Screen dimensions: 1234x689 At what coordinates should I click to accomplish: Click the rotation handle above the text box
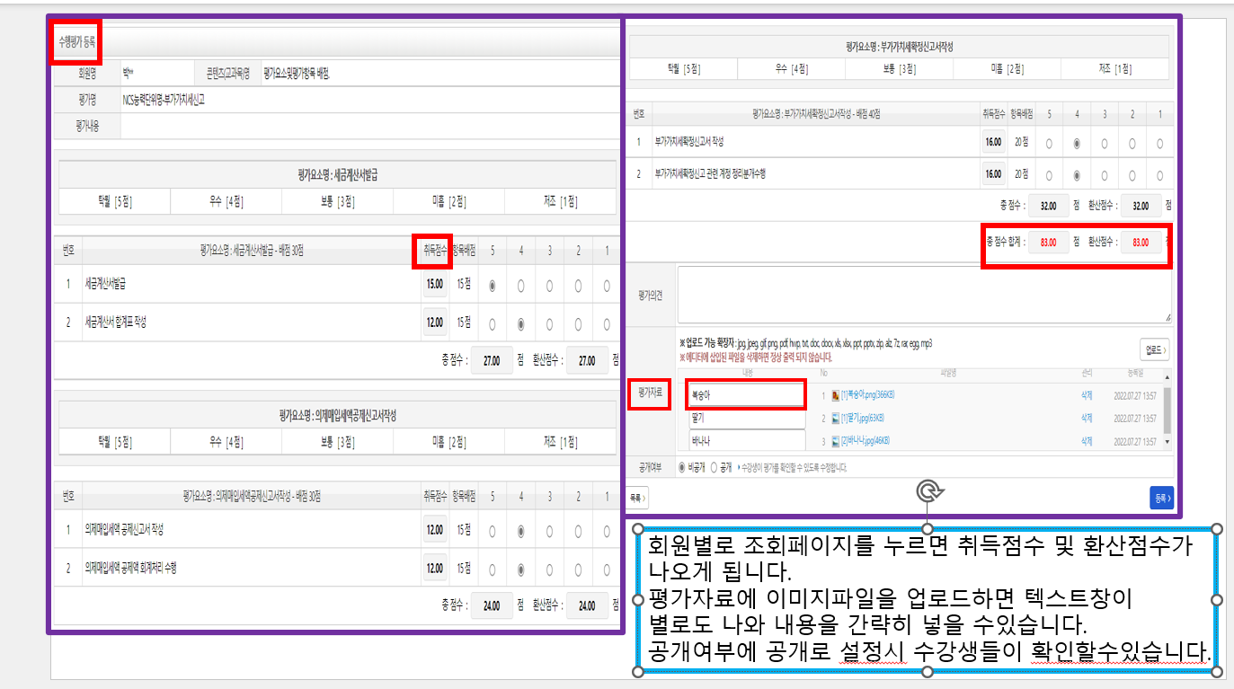point(928,490)
